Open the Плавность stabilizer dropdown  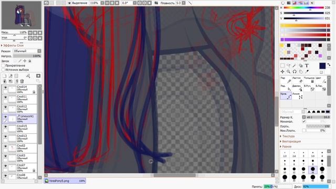click(184, 3)
